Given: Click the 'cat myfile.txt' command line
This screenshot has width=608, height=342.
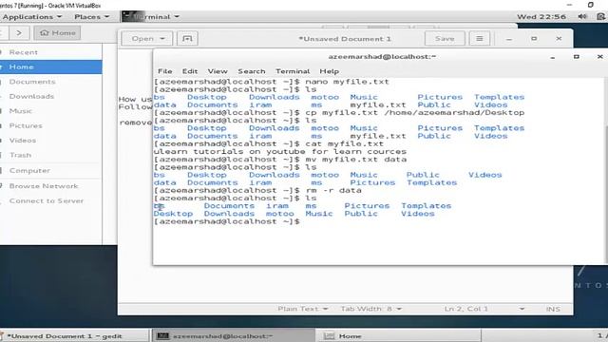Looking at the screenshot, I should click(x=269, y=143).
